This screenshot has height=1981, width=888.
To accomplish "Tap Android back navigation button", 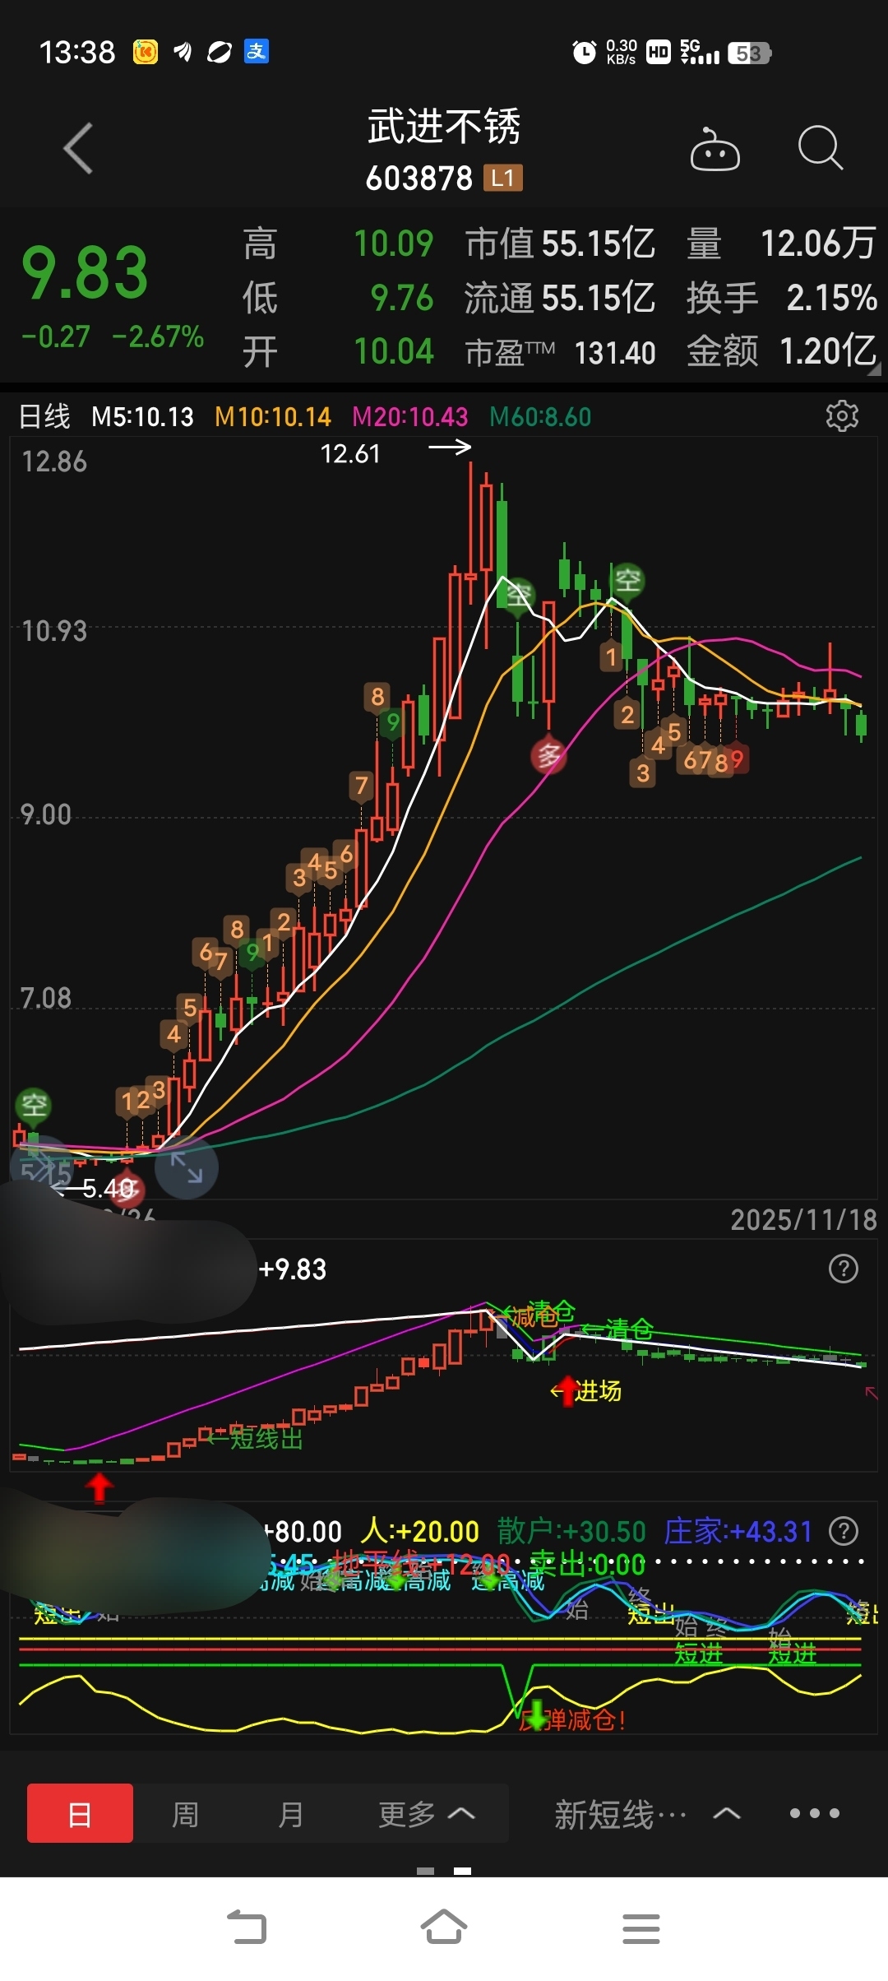I will 247,1928.
